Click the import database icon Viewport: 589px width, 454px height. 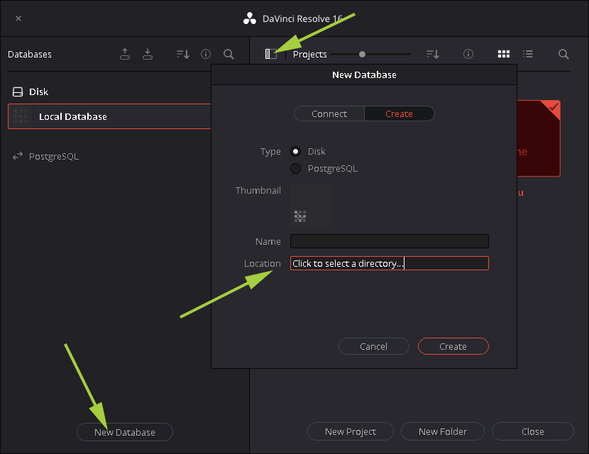(148, 54)
